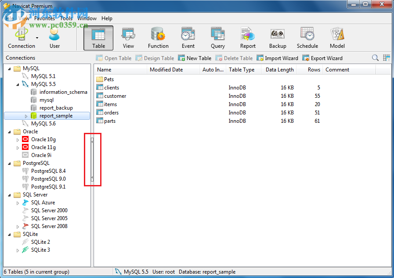Open the User manager icon
This screenshot has width=394, height=278.
coord(54,38)
